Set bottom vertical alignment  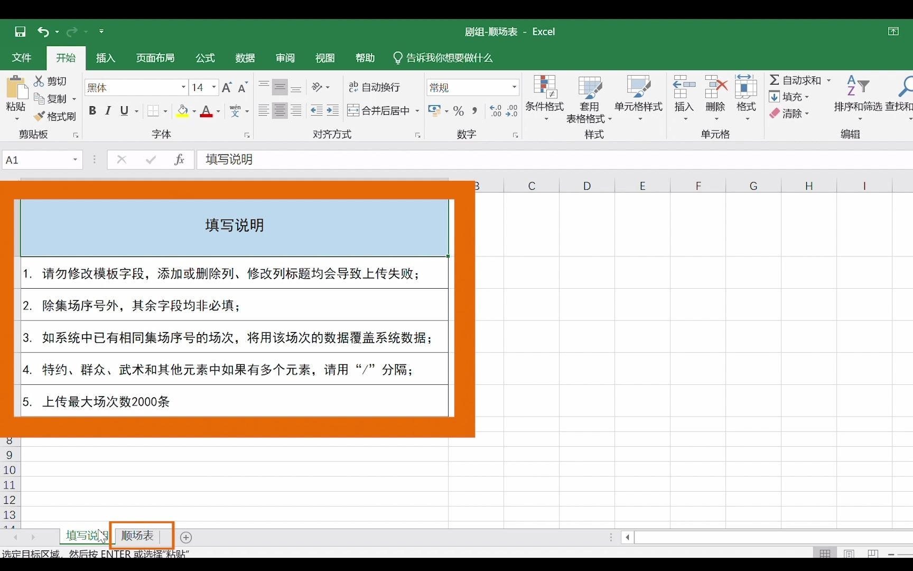[296, 87]
